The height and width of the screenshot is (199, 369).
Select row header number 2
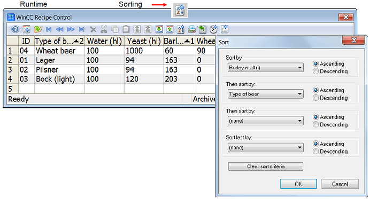[x=12, y=60]
